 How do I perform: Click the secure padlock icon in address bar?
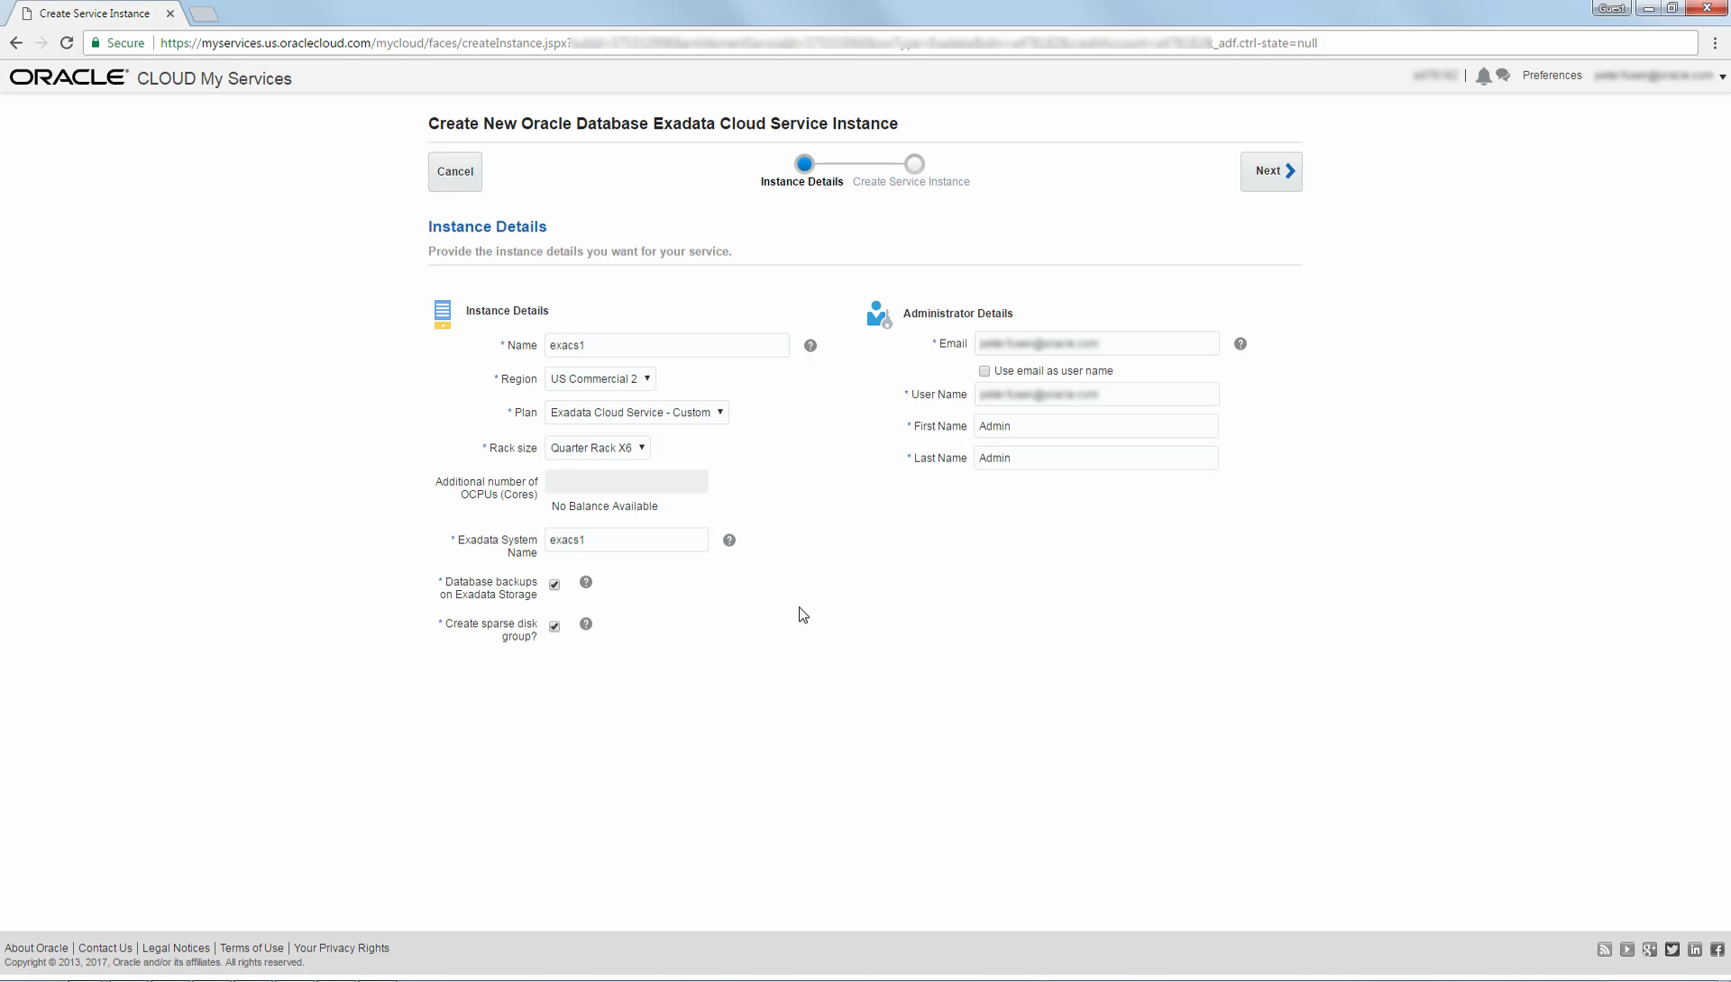click(x=96, y=42)
